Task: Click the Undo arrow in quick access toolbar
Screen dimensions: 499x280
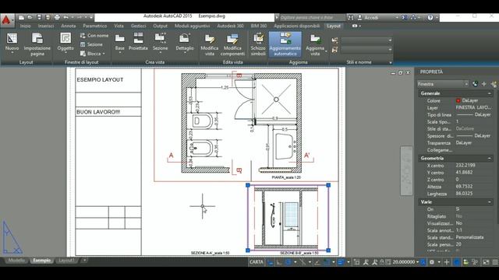Action: (65, 17)
